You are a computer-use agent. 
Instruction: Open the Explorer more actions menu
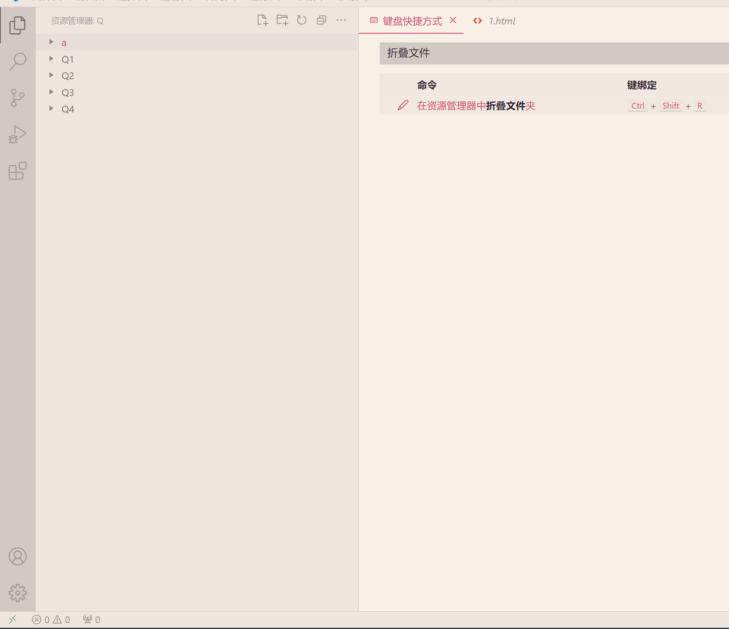click(x=341, y=20)
